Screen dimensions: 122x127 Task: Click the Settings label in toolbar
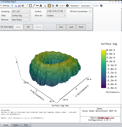[6, 6]
